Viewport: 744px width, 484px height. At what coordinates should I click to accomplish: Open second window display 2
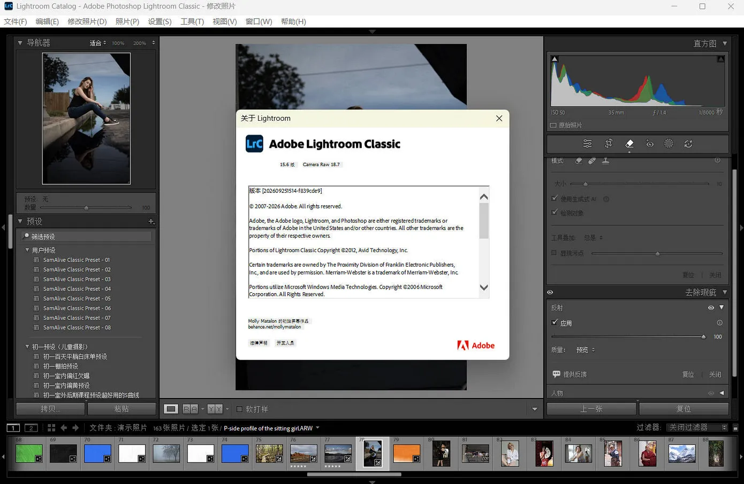(32, 428)
